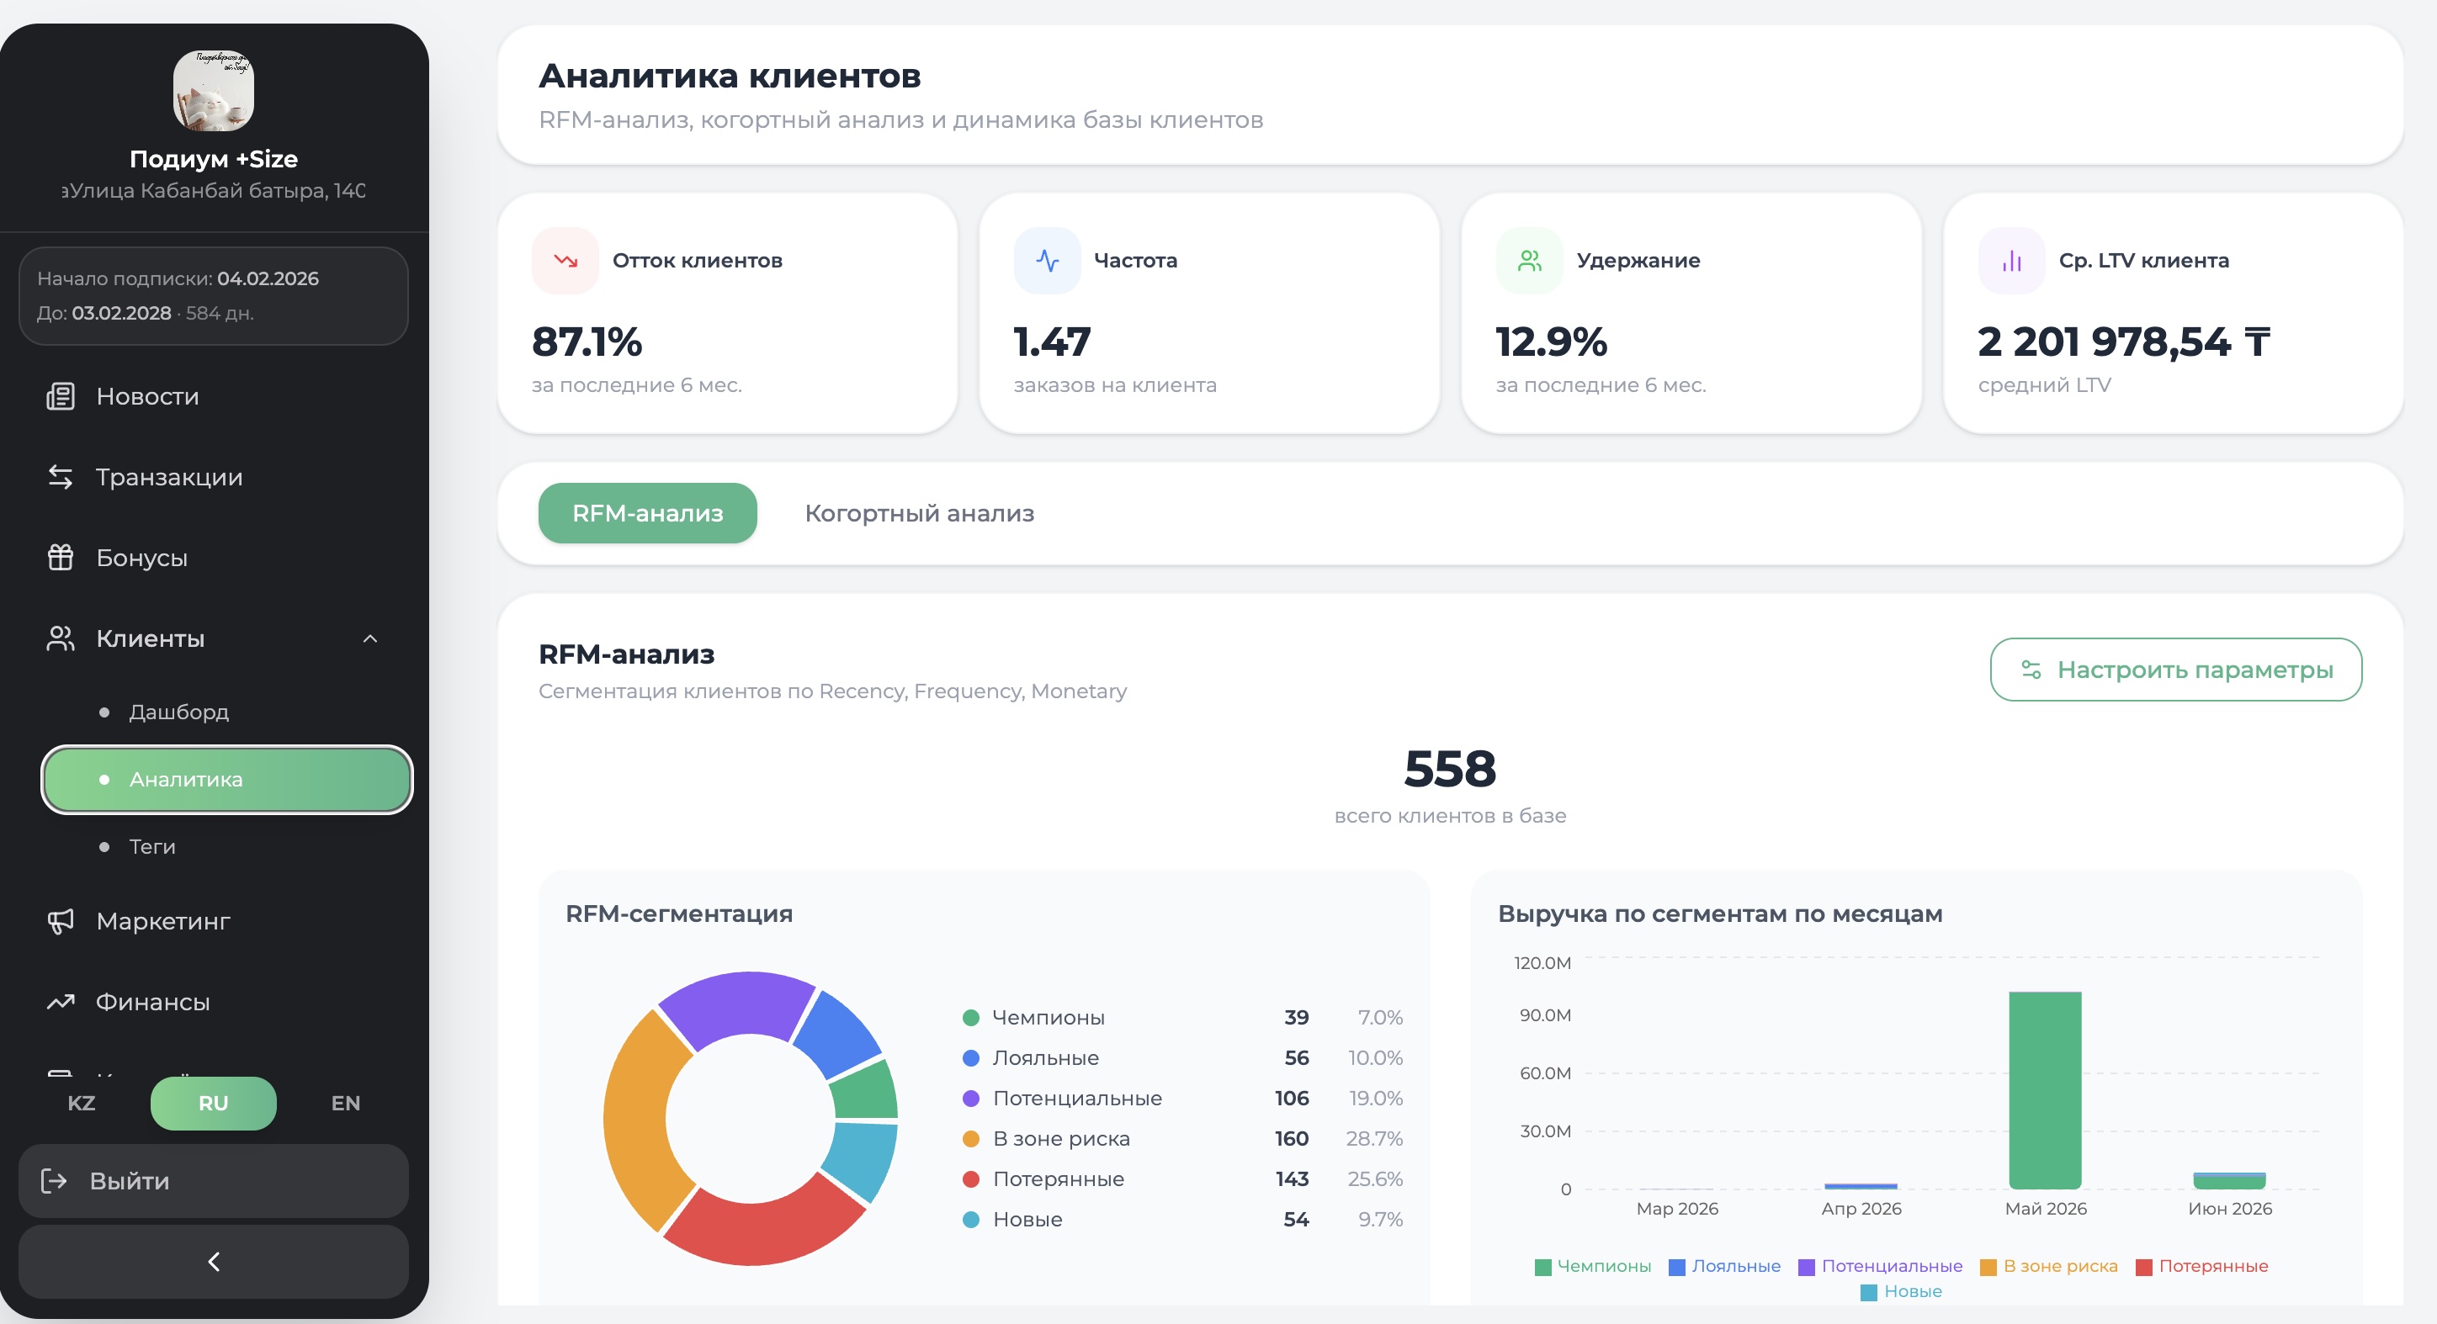
Task: Open the Финансы menu item
Action: click(214, 1002)
